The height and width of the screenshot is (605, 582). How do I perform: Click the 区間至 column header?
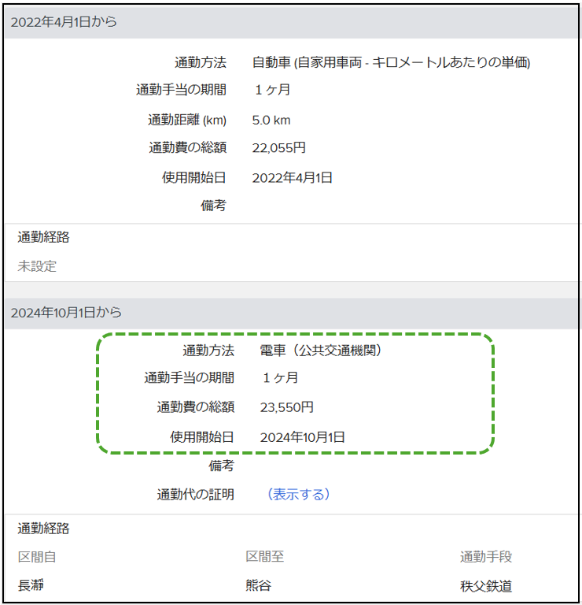(x=265, y=557)
